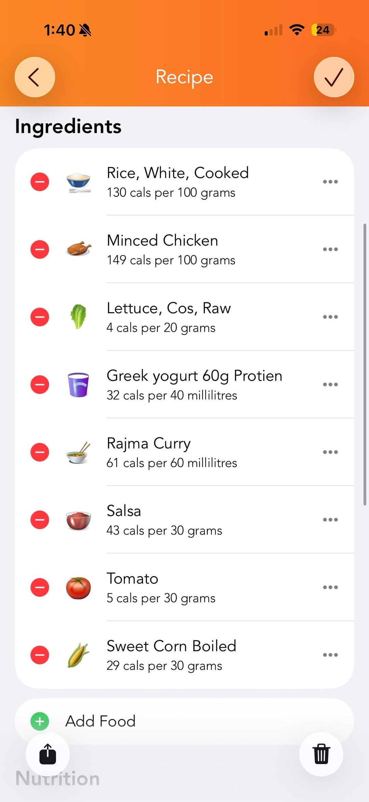This screenshot has height=802, width=369.
Task: Tap the green plus Add Food icon
Action: (x=40, y=721)
